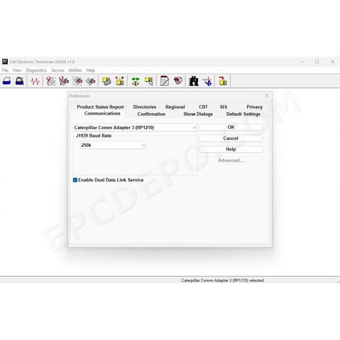Minimize the Cat Electronic Technician window
The width and height of the screenshot is (340, 340).
pyautogui.click(x=302, y=62)
